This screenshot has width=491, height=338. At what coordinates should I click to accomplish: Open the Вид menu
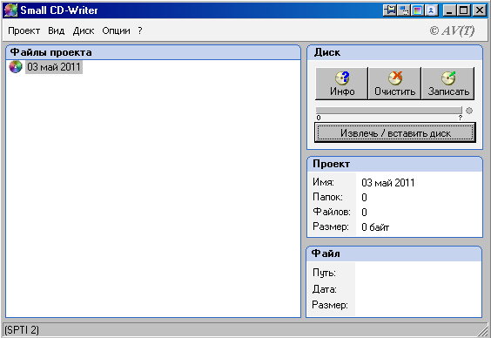(56, 30)
